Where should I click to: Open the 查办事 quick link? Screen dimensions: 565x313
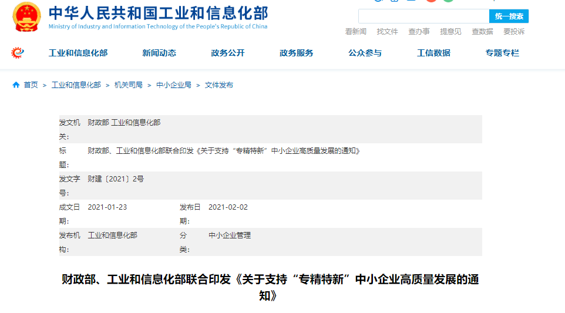click(419, 32)
